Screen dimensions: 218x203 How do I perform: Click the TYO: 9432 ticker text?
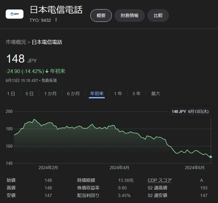pyautogui.click(x=40, y=21)
